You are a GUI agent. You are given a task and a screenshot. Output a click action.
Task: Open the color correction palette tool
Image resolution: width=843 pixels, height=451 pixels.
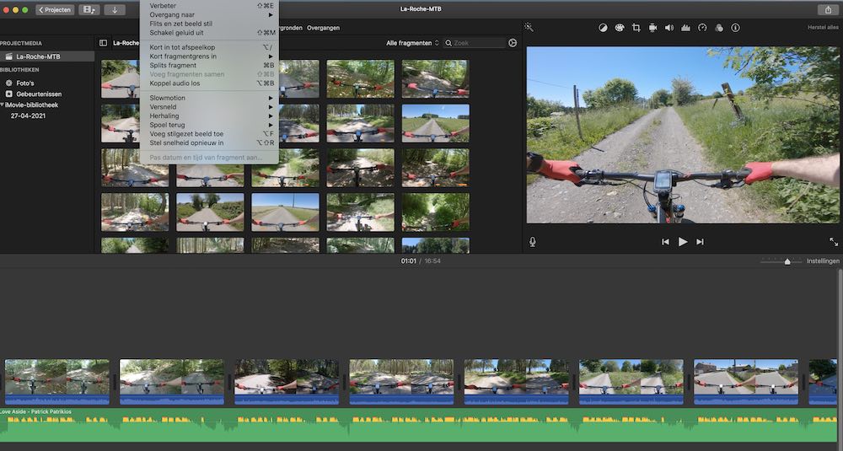[619, 28]
